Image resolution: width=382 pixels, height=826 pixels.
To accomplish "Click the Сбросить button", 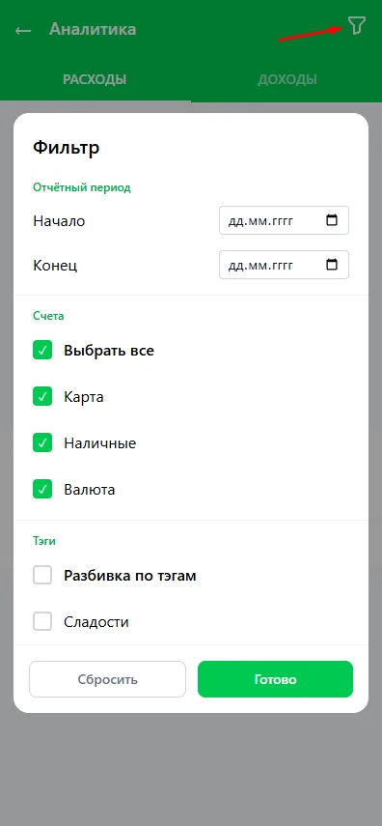I will (107, 679).
